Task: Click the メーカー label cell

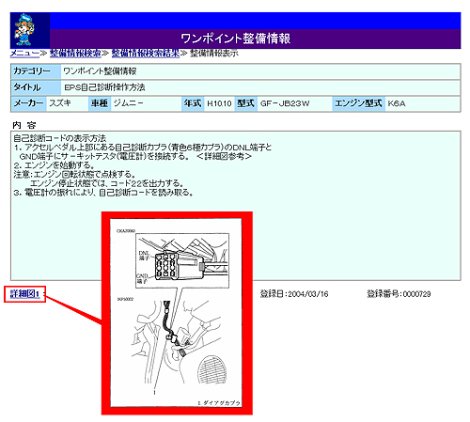Action: pos(29,103)
